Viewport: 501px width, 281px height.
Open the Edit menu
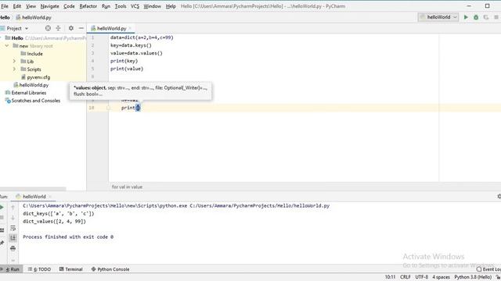[x=17, y=6]
